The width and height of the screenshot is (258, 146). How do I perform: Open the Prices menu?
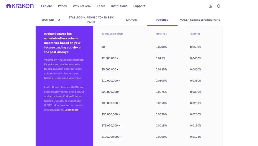[62, 6]
